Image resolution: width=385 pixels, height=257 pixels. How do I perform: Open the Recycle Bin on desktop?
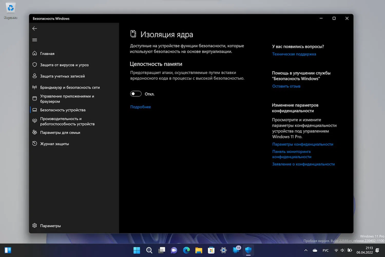[x=11, y=11]
